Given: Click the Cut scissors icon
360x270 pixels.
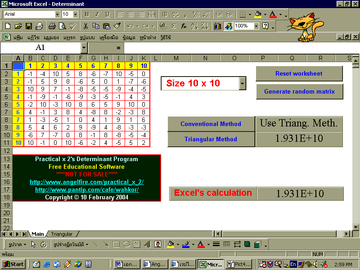Looking at the screenshot, I should [85, 26].
